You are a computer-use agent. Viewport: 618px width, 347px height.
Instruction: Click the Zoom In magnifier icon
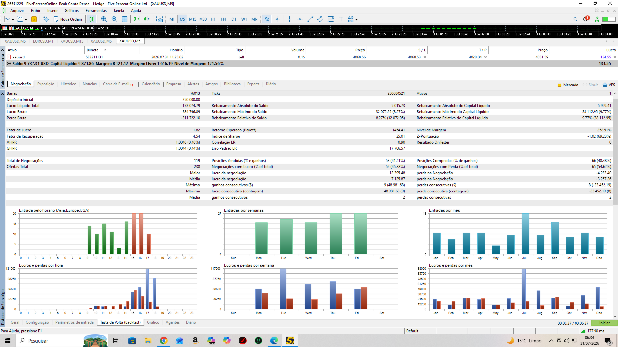(x=104, y=19)
